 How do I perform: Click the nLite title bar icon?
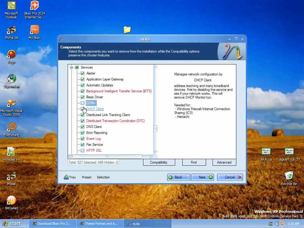point(61,39)
